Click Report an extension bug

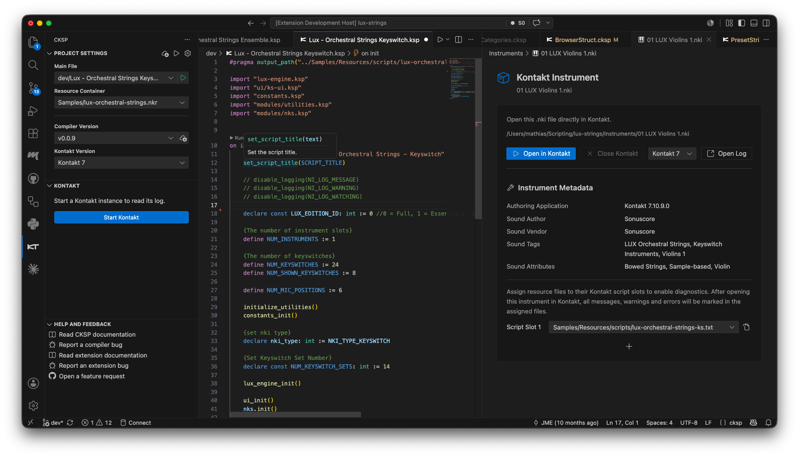pyautogui.click(x=94, y=366)
